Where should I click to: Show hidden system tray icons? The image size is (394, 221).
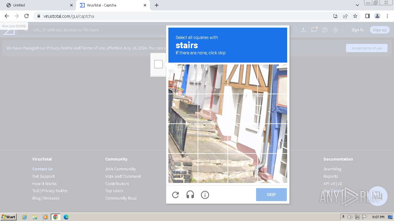[x=343, y=217]
